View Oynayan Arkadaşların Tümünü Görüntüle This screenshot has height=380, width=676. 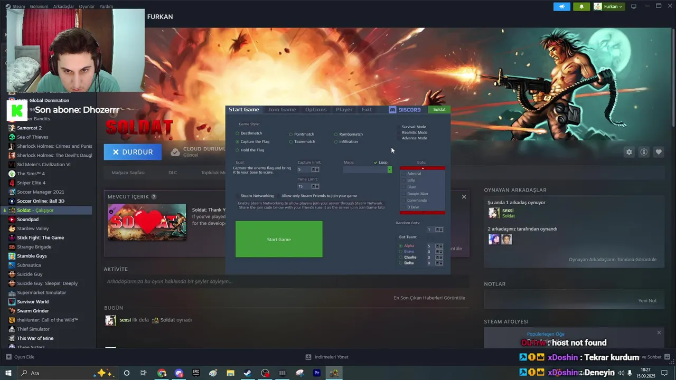coord(613,259)
